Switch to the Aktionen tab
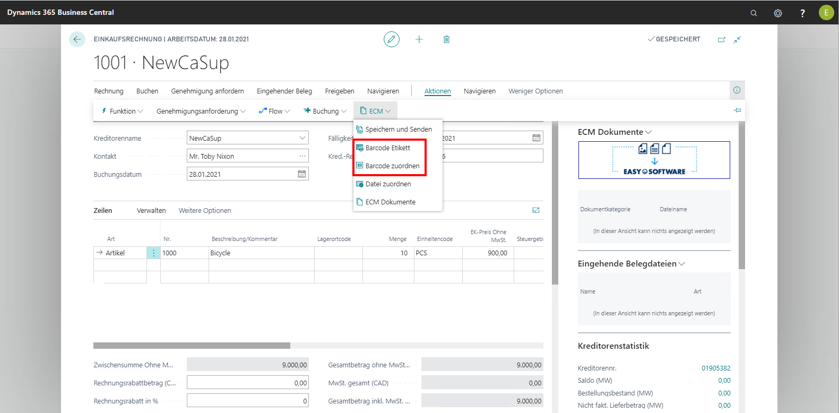The width and height of the screenshot is (839, 413). click(438, 91)
